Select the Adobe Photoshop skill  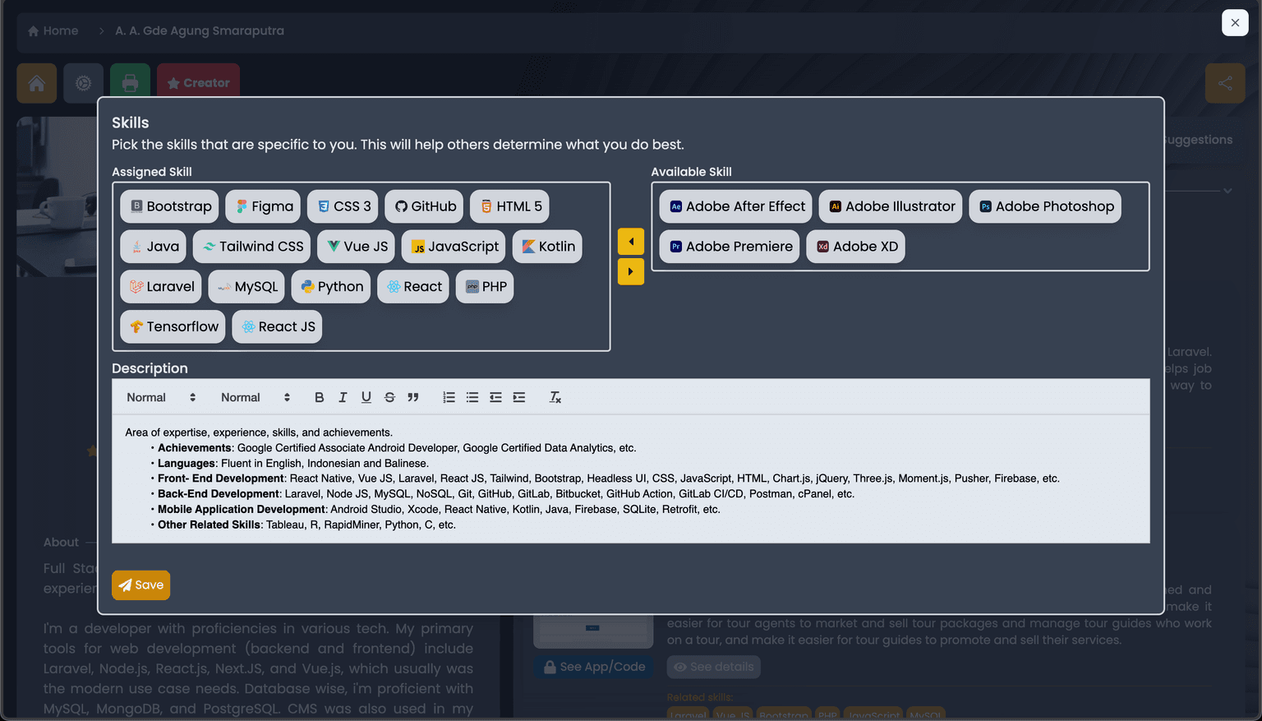pyautogui.click(x=1044, y=206)
